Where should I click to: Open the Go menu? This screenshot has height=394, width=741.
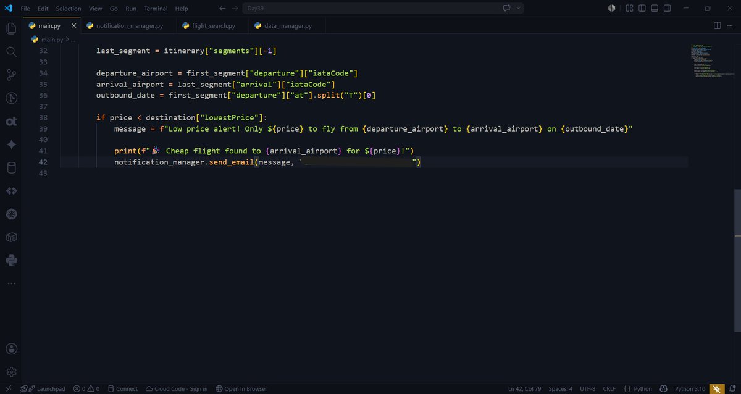114,9
